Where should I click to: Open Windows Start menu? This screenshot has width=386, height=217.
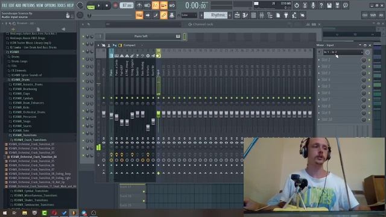[x=5, y=213]
